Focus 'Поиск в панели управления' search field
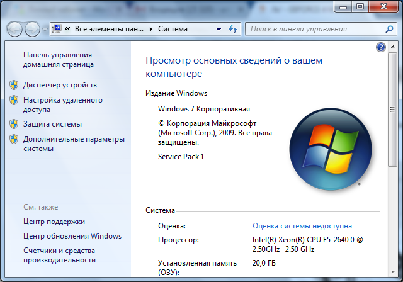 (x=316, y=29)
